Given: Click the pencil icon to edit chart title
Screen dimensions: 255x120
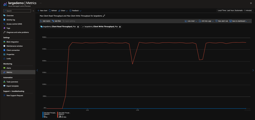Looking at the screenshot, I should [x=104, y=16].
